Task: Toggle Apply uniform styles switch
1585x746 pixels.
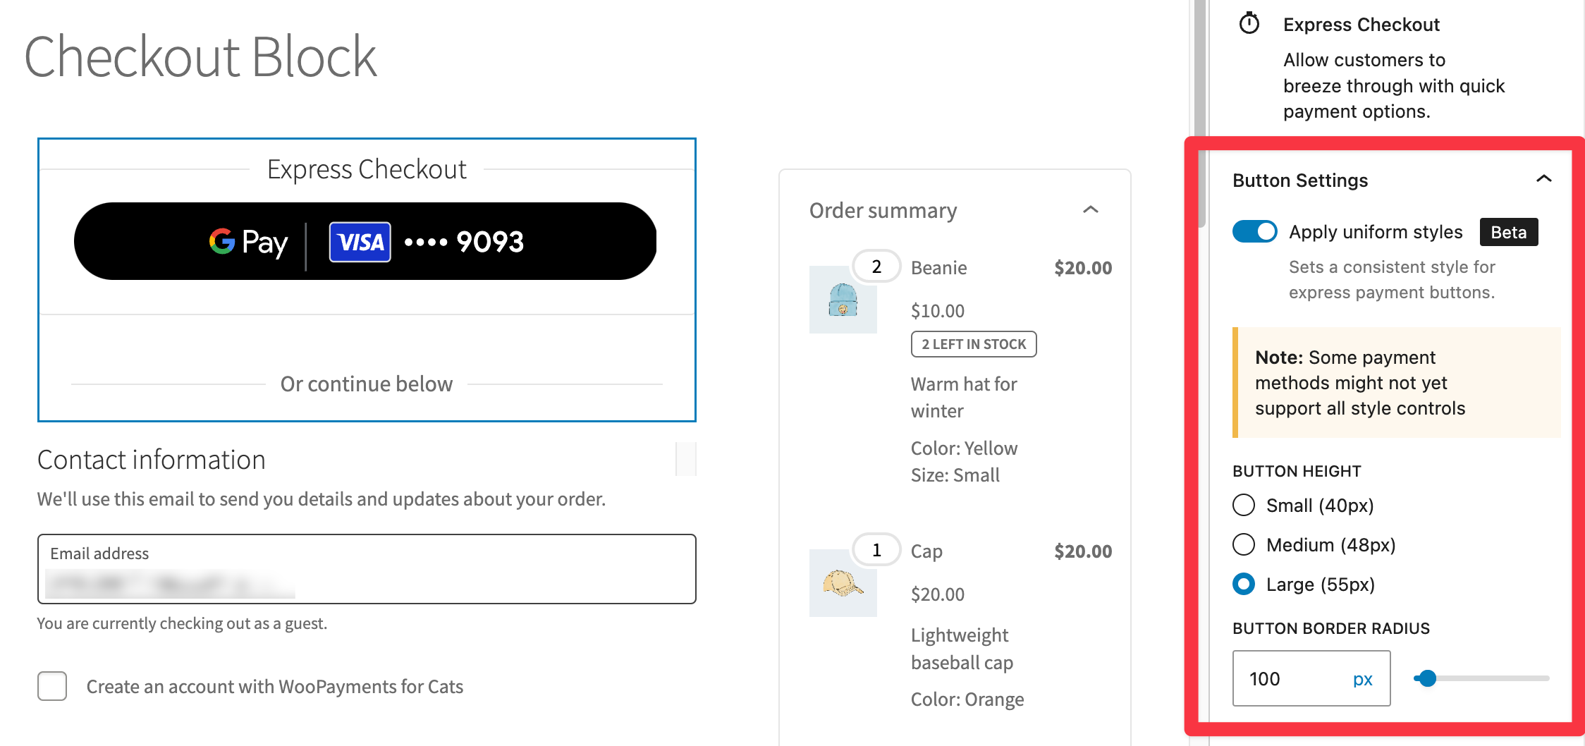Action: tap(1254, 231)
